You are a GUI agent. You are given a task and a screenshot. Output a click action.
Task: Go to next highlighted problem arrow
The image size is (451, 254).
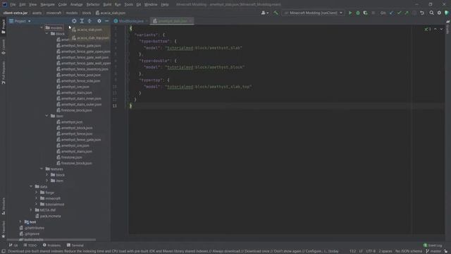coord(441,29)
